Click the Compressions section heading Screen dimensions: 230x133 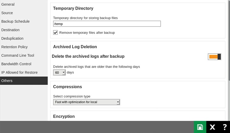(x=67, y=87)
